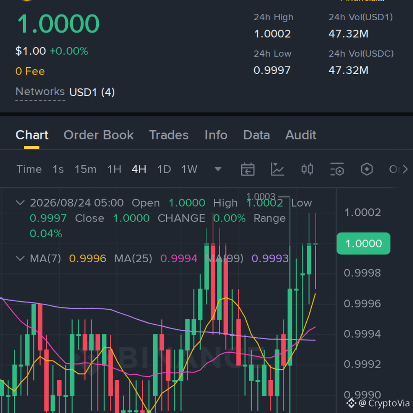This screenshot has height=413, width=413.
Task: Click the 0 Fee label
Action: [x=30, y=72]
